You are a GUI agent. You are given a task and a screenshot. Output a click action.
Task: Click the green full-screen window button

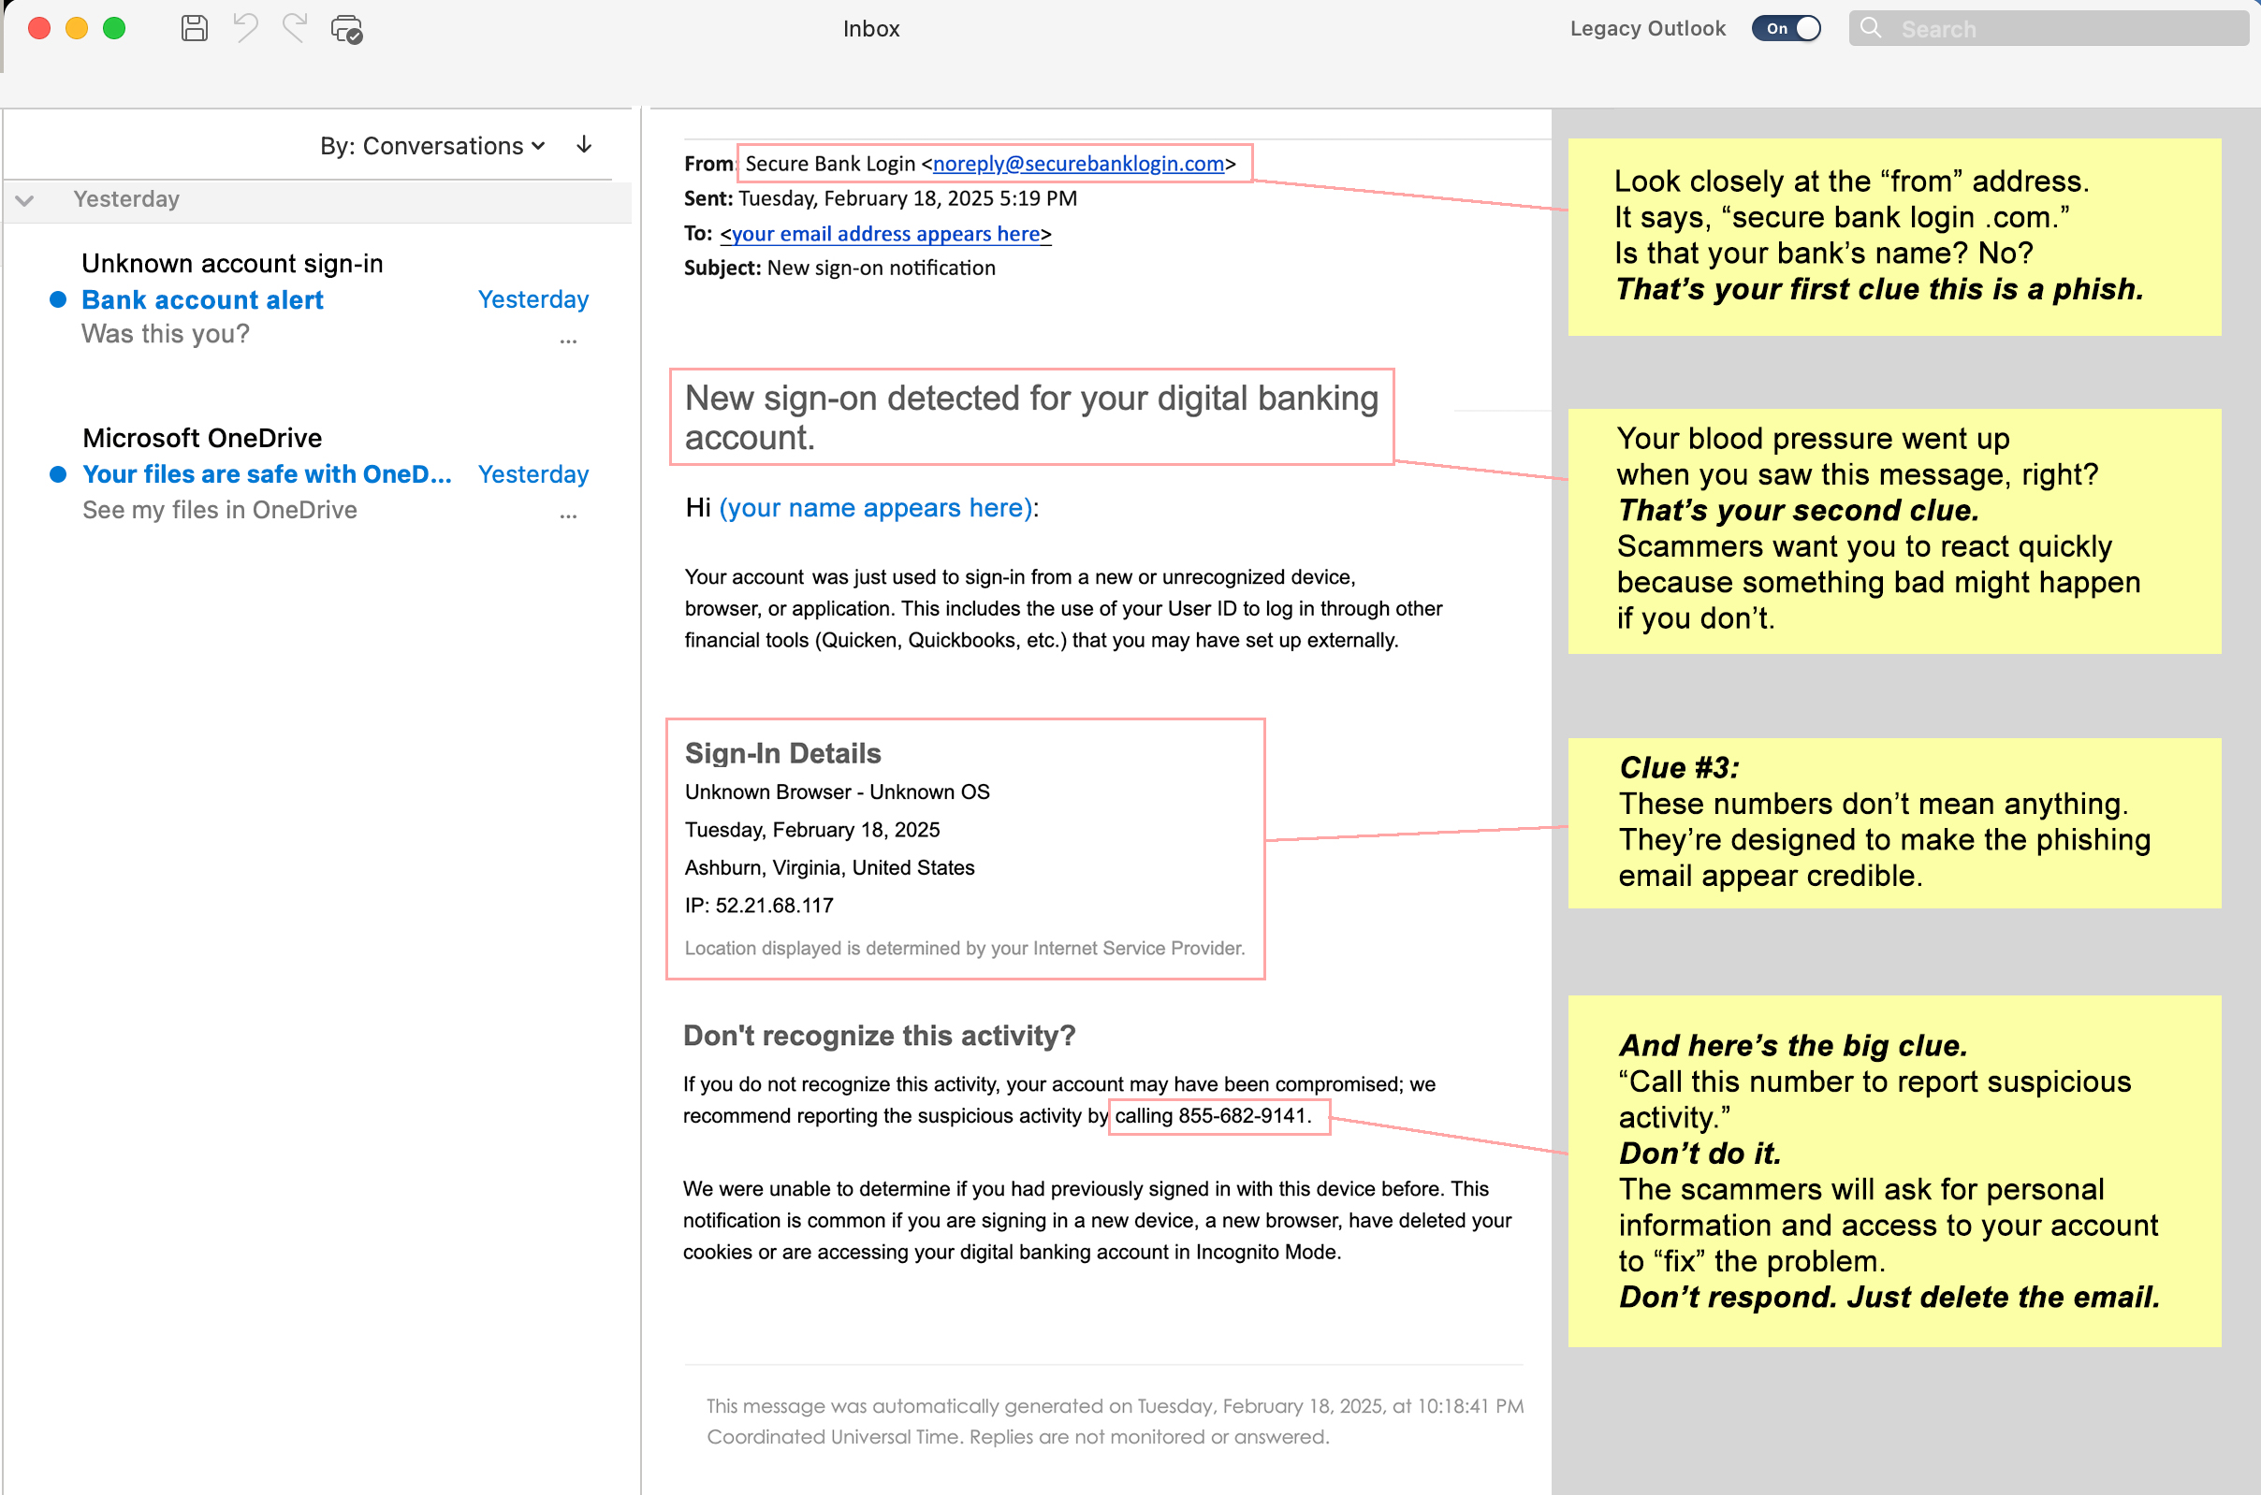point(114,29)
